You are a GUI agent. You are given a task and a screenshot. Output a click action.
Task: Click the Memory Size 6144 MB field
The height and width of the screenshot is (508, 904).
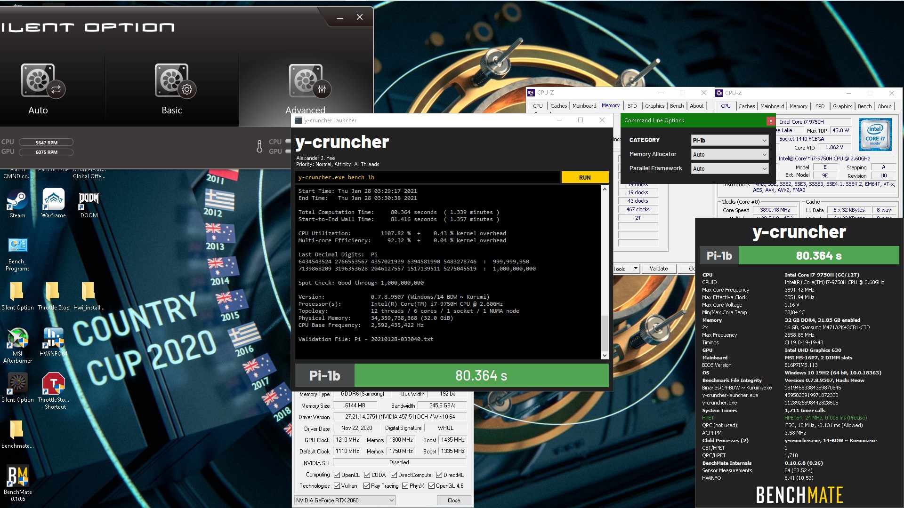(355, 405)
